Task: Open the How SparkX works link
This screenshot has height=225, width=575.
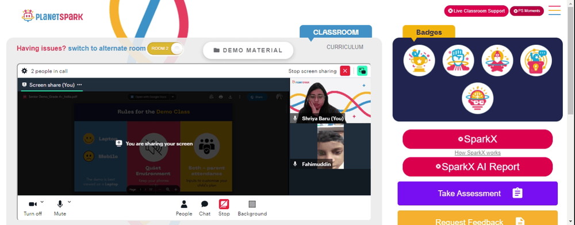Action: tap(477, 153)
